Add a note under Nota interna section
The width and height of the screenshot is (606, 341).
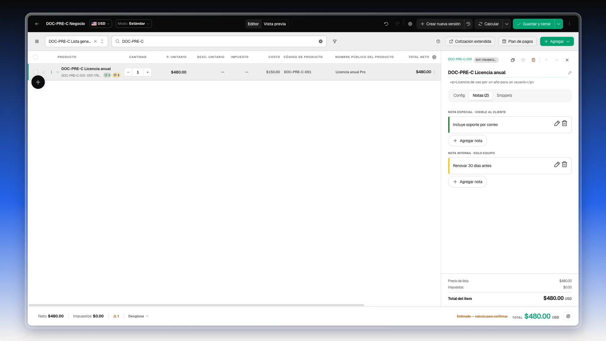pos(467,182)
